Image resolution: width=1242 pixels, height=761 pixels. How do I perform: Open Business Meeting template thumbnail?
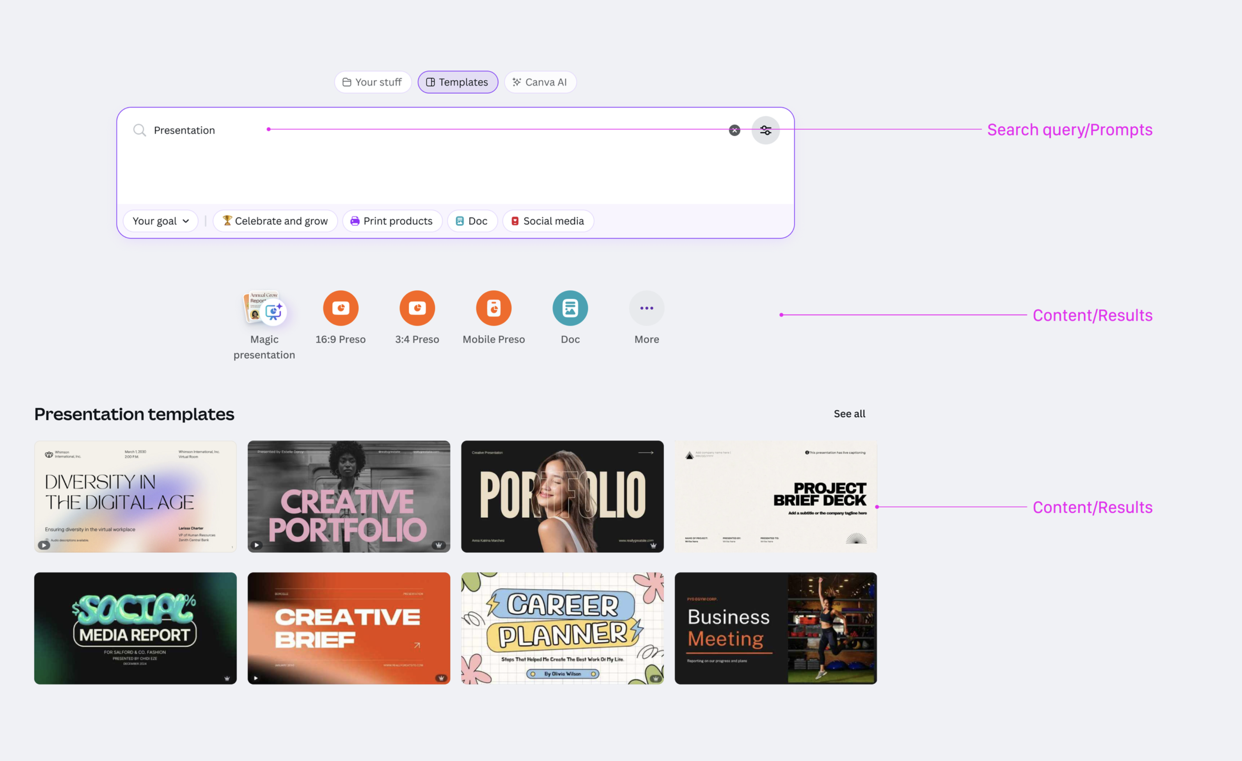[775, 628]
